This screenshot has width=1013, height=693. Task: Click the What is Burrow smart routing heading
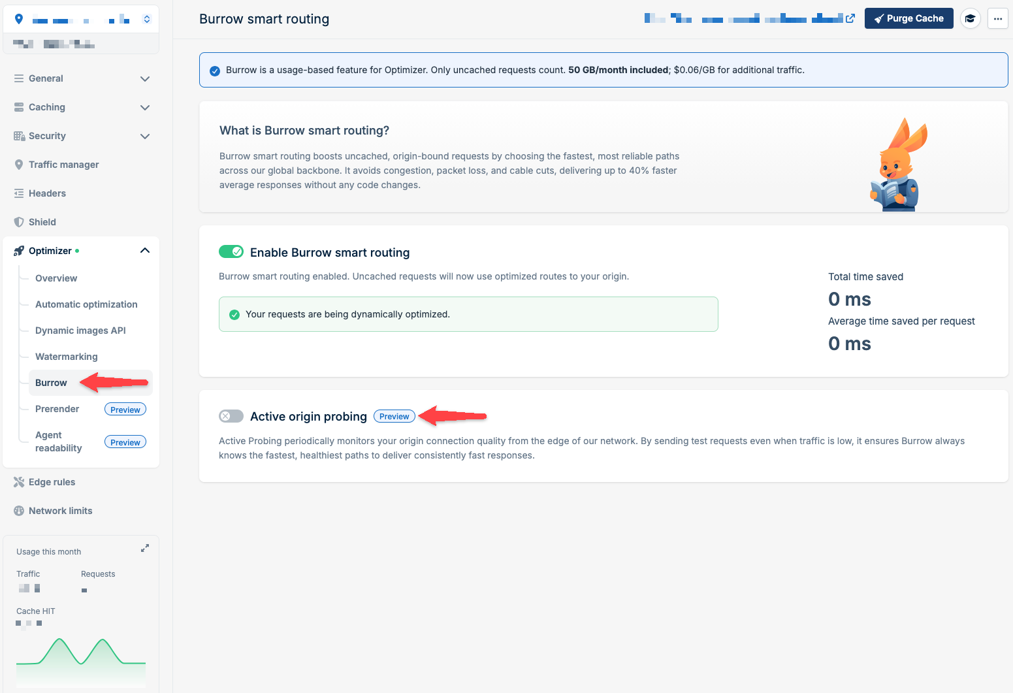click(304, 130)
